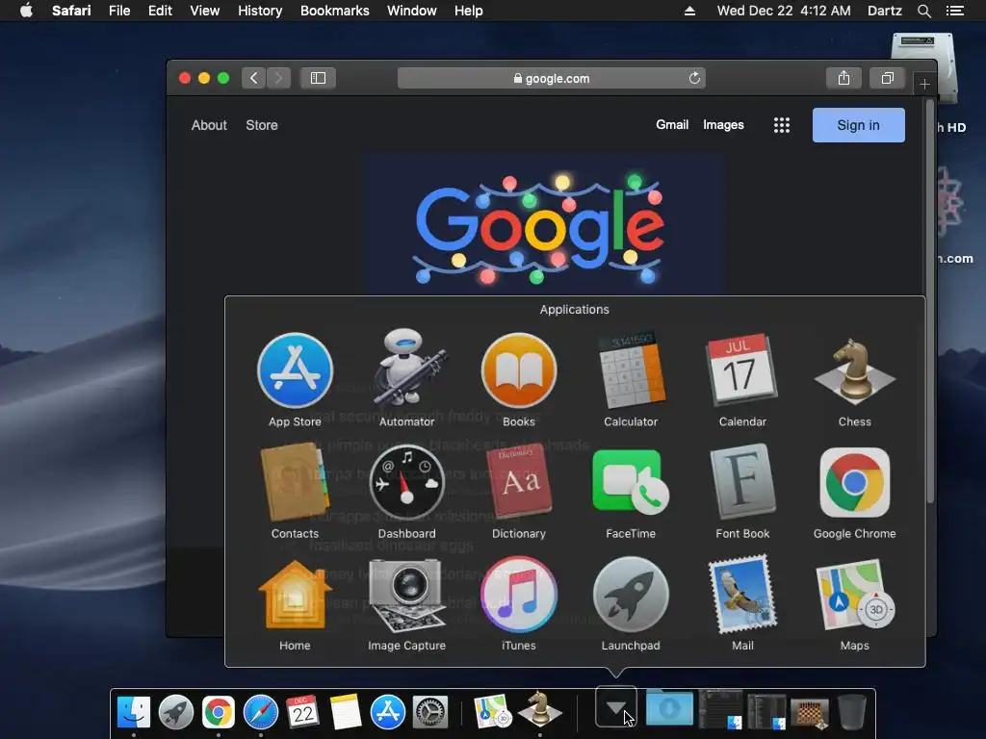The height and width of the screenshot is (739, 986).
Task: Open Calendar icon in Dock
Action: (303, 712)
